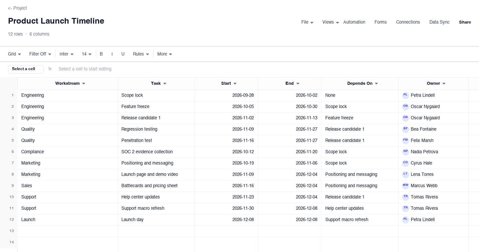Open the Automation menu item
This screenshot has width=479, height=252.
(354, 22)
